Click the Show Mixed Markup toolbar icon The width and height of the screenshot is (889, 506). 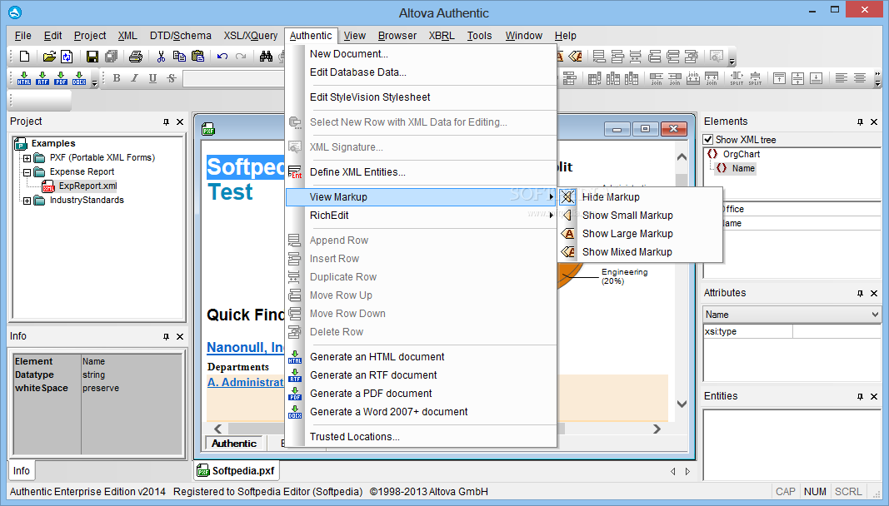[576, 56]
